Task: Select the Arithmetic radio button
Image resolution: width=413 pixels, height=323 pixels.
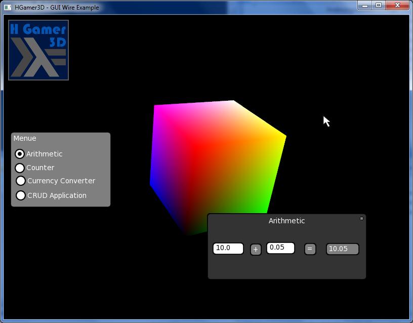Action: [20, 154]
